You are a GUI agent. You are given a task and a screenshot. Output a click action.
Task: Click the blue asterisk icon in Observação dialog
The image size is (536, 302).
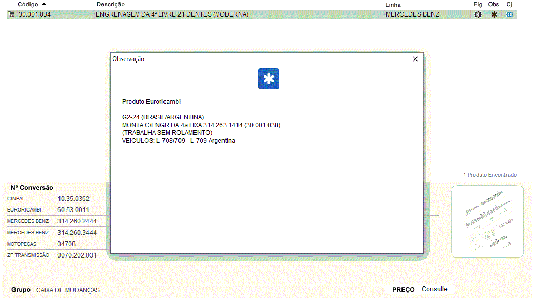[x=269, y=79]
